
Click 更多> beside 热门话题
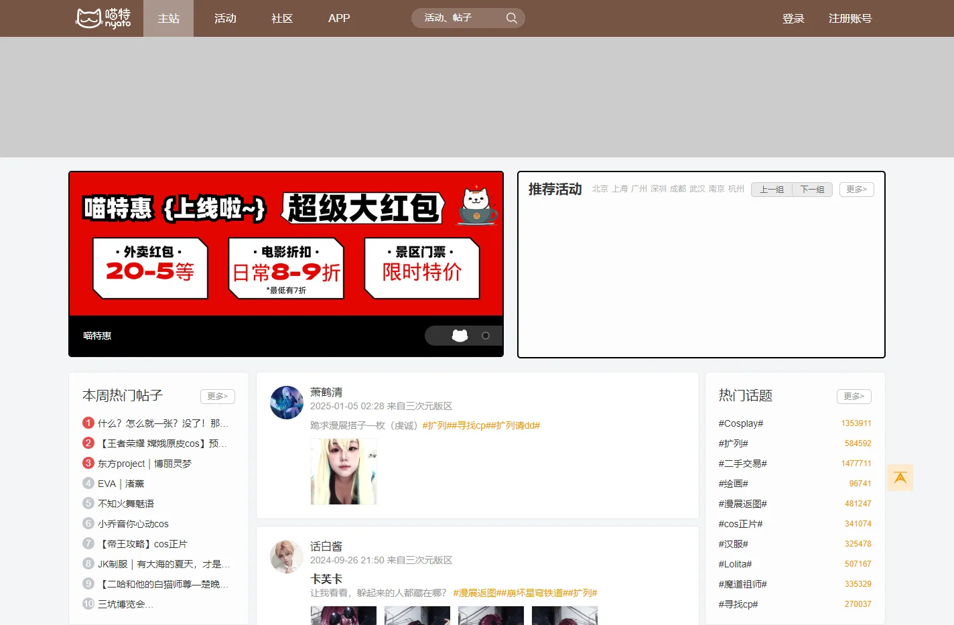pyautogui.click(x=854, y=396)
